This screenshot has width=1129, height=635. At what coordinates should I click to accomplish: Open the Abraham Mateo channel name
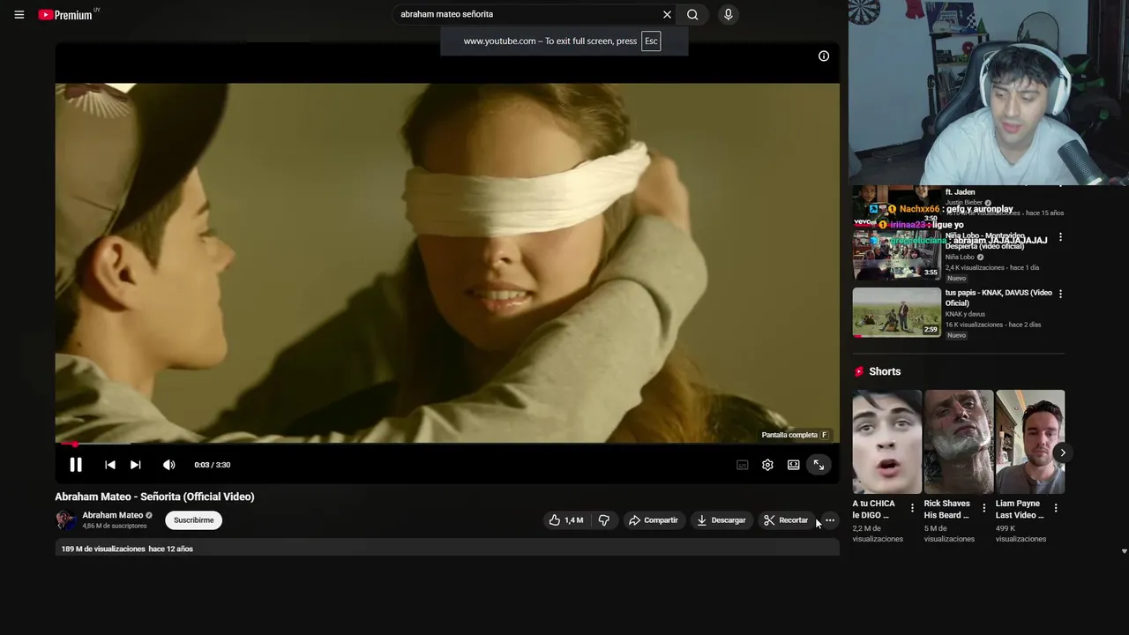112,515
